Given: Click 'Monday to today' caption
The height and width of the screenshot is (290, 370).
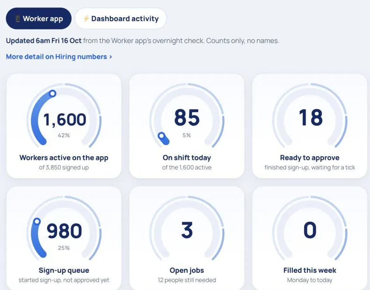Looking at the screenshot, I should click(310, 280).
